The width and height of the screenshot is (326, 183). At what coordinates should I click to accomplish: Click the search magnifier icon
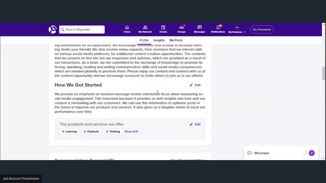(62, 29)
